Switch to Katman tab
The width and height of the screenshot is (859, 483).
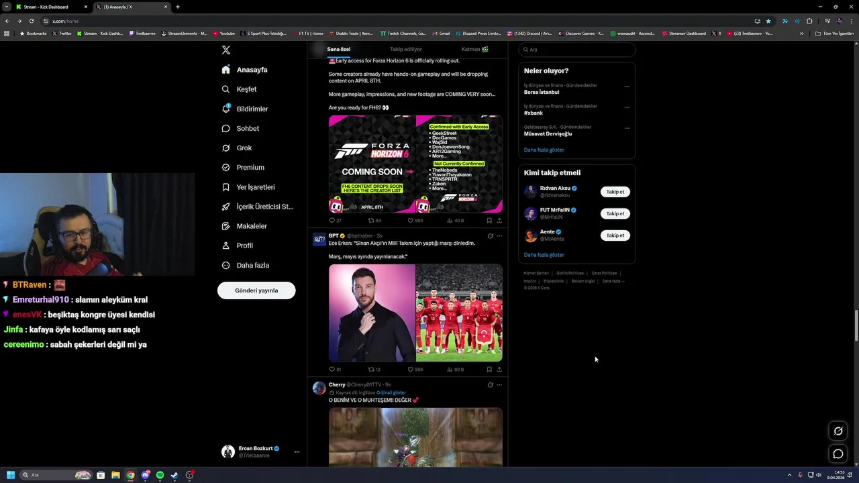(x=474, y=49)
